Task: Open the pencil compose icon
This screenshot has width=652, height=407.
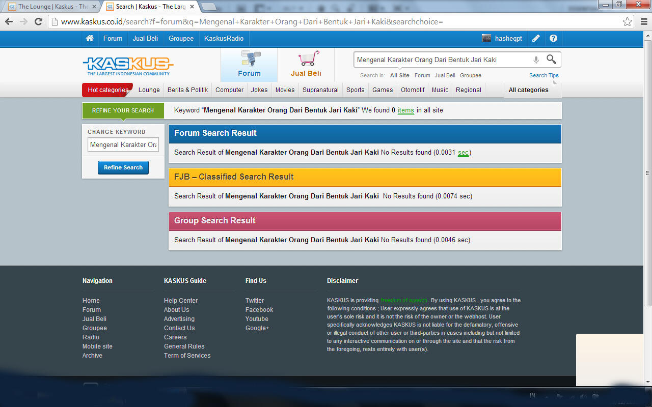Action: point(536,39)
